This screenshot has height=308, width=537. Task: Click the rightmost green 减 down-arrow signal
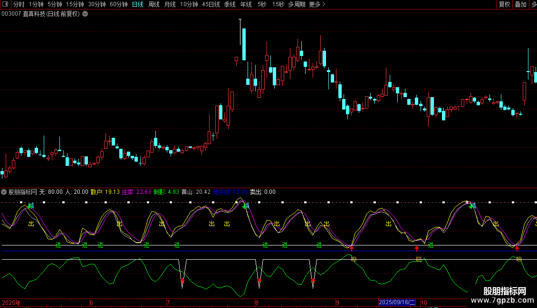(x=472, y=206)
